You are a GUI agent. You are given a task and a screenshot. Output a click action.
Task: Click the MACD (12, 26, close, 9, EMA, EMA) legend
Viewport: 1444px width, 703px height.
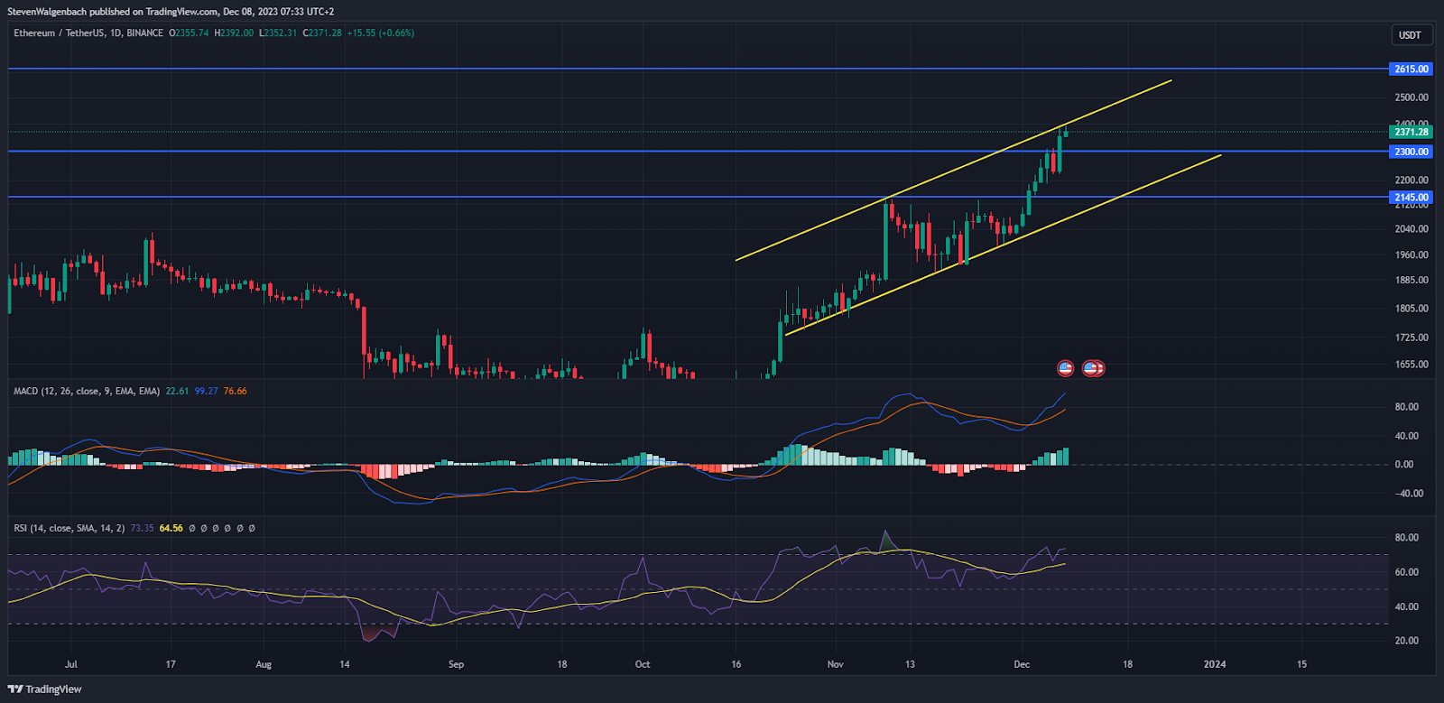pyautogui.click(x=87, y=392)
